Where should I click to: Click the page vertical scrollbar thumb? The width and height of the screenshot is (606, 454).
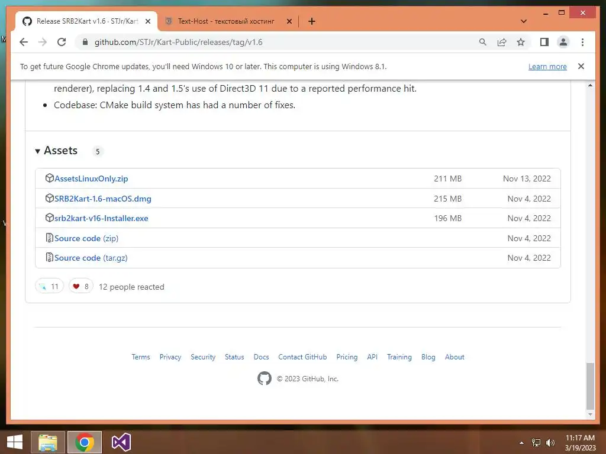[590, 386]
